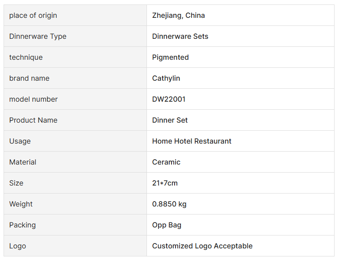
Task: Select the 'Dinnerware Type' label
Action: pos(38,37)
